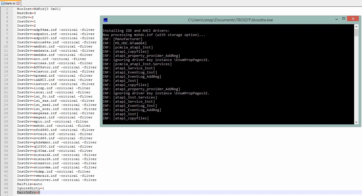Click the line "ClrDrv=2"
The height and width of the screenshot is (196, 362).
(x=25, y=17)
